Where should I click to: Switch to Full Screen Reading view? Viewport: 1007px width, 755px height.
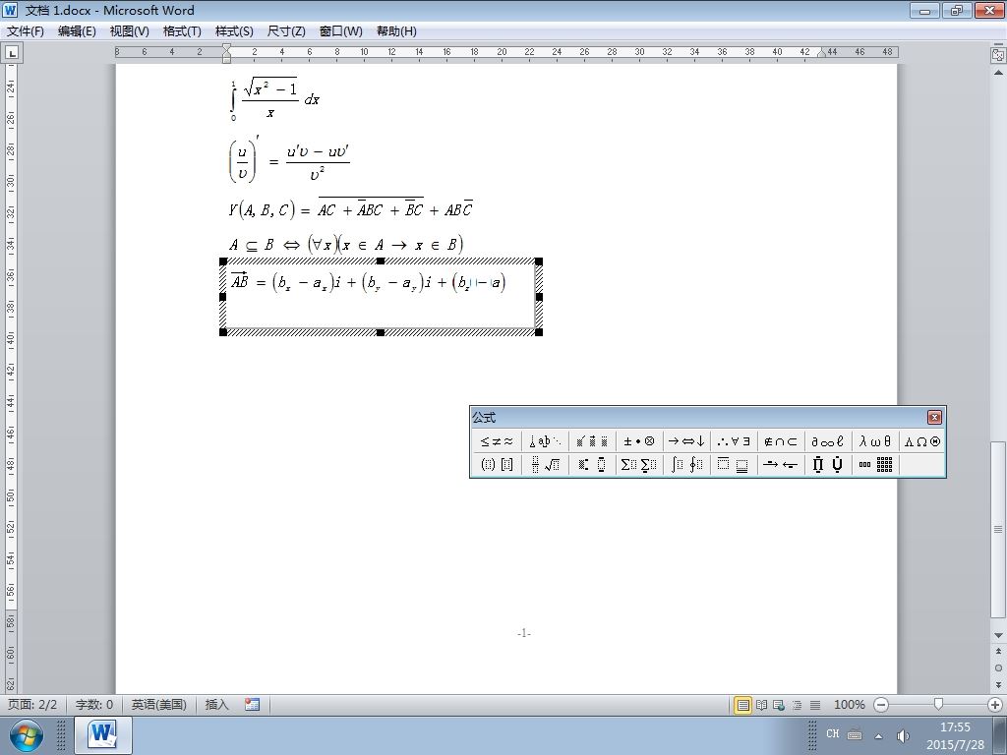click(761, 705)
